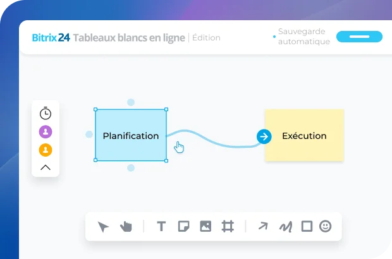The width and height of the screenshot is (392, 259).
Task: Pick the arrow connector tool
Action: (263, 226)
